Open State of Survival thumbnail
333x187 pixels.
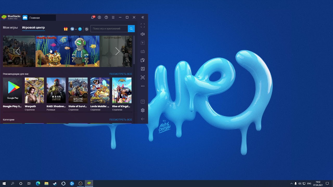[x=78, y=90]
